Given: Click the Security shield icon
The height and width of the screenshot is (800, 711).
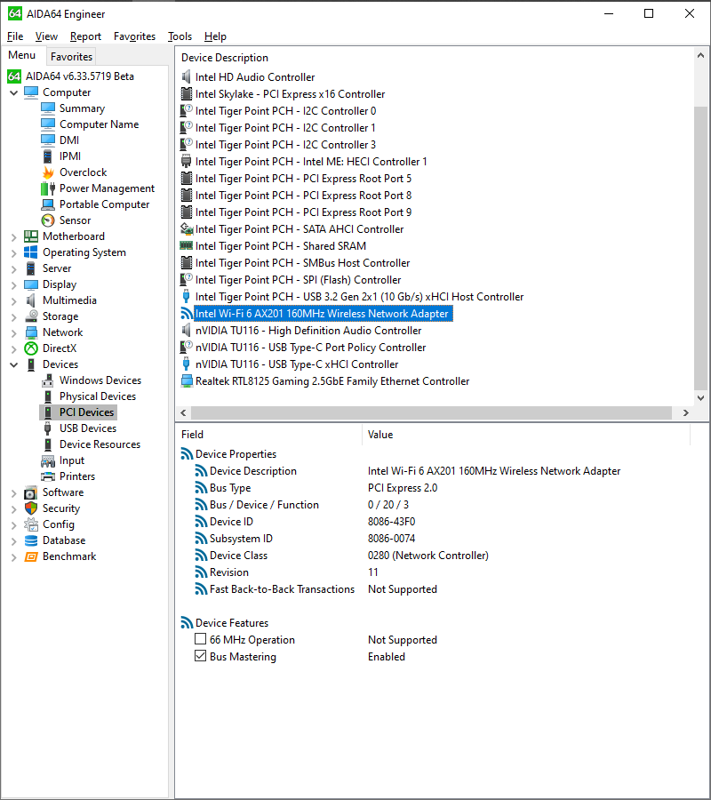Looking at the screenshot, I should click(x=31, y=508).
